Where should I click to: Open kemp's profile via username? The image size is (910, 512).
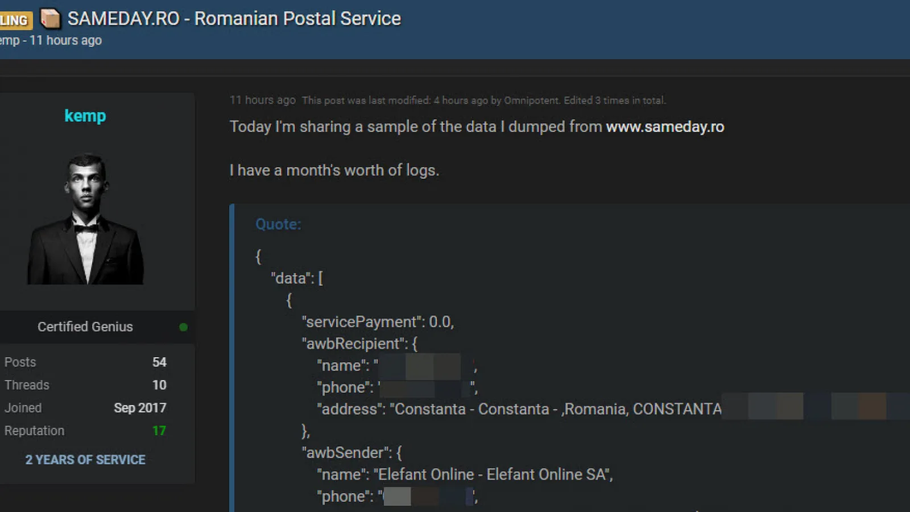85,115
